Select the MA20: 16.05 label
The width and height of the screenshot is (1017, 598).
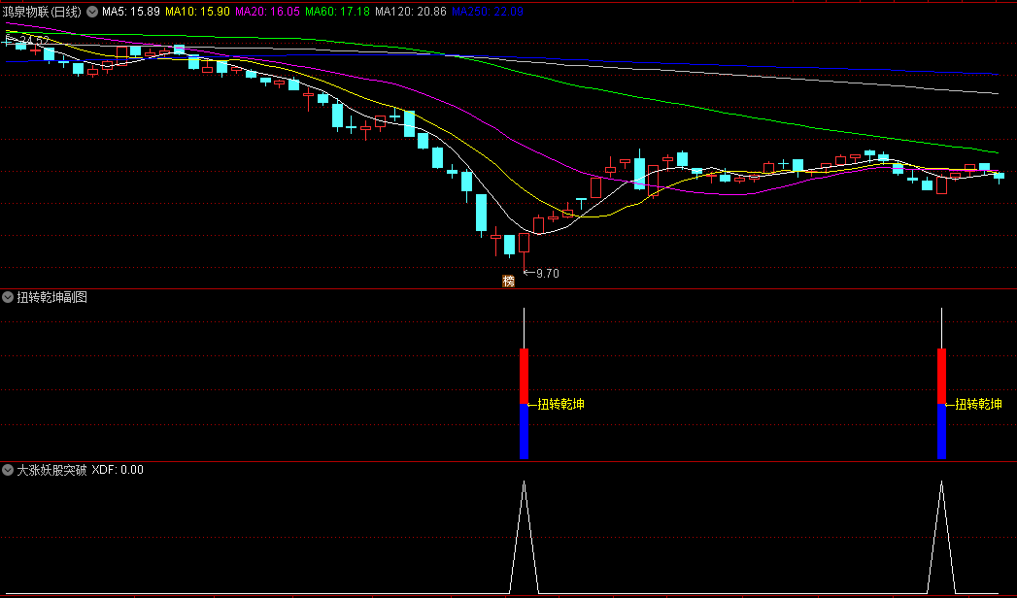pos(267,12)
